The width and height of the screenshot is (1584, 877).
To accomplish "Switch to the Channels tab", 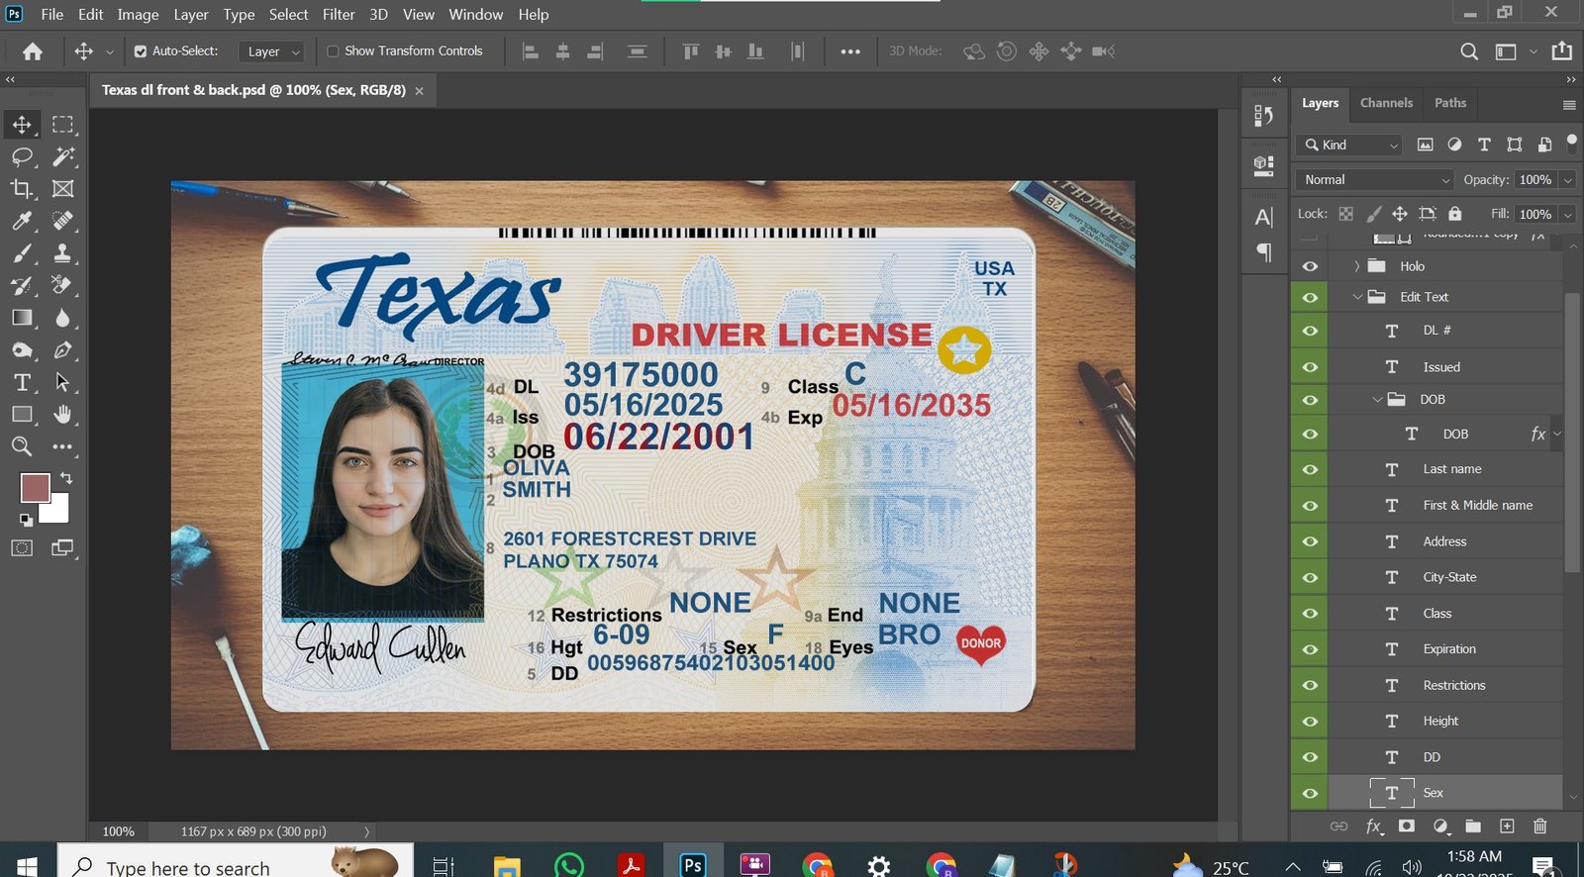I will (1385, 103).
